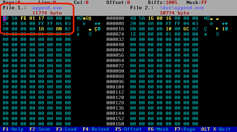The width and height of the screenshot is (237, 132).
Task: Click the yellow 6C byte in File 2
Action: point(186,29)
